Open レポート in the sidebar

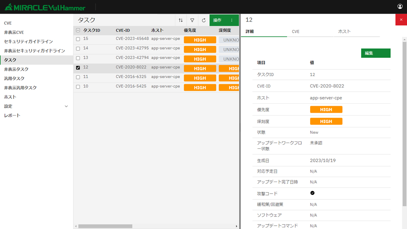[12, 116]
